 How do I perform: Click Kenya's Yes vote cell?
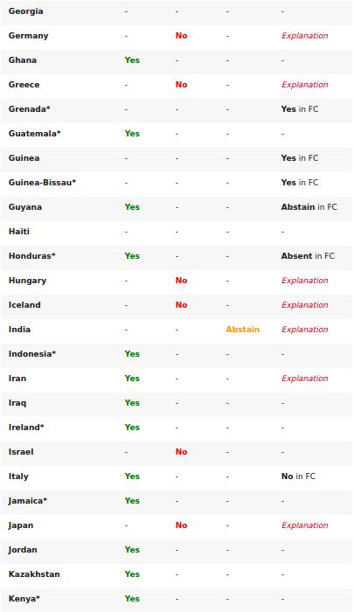(x=132, y=599)
